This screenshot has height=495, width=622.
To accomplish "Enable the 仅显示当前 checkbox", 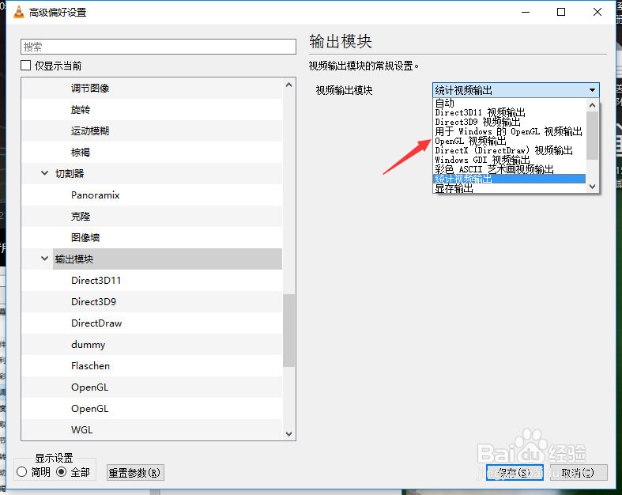I will [x=26, y=66].
